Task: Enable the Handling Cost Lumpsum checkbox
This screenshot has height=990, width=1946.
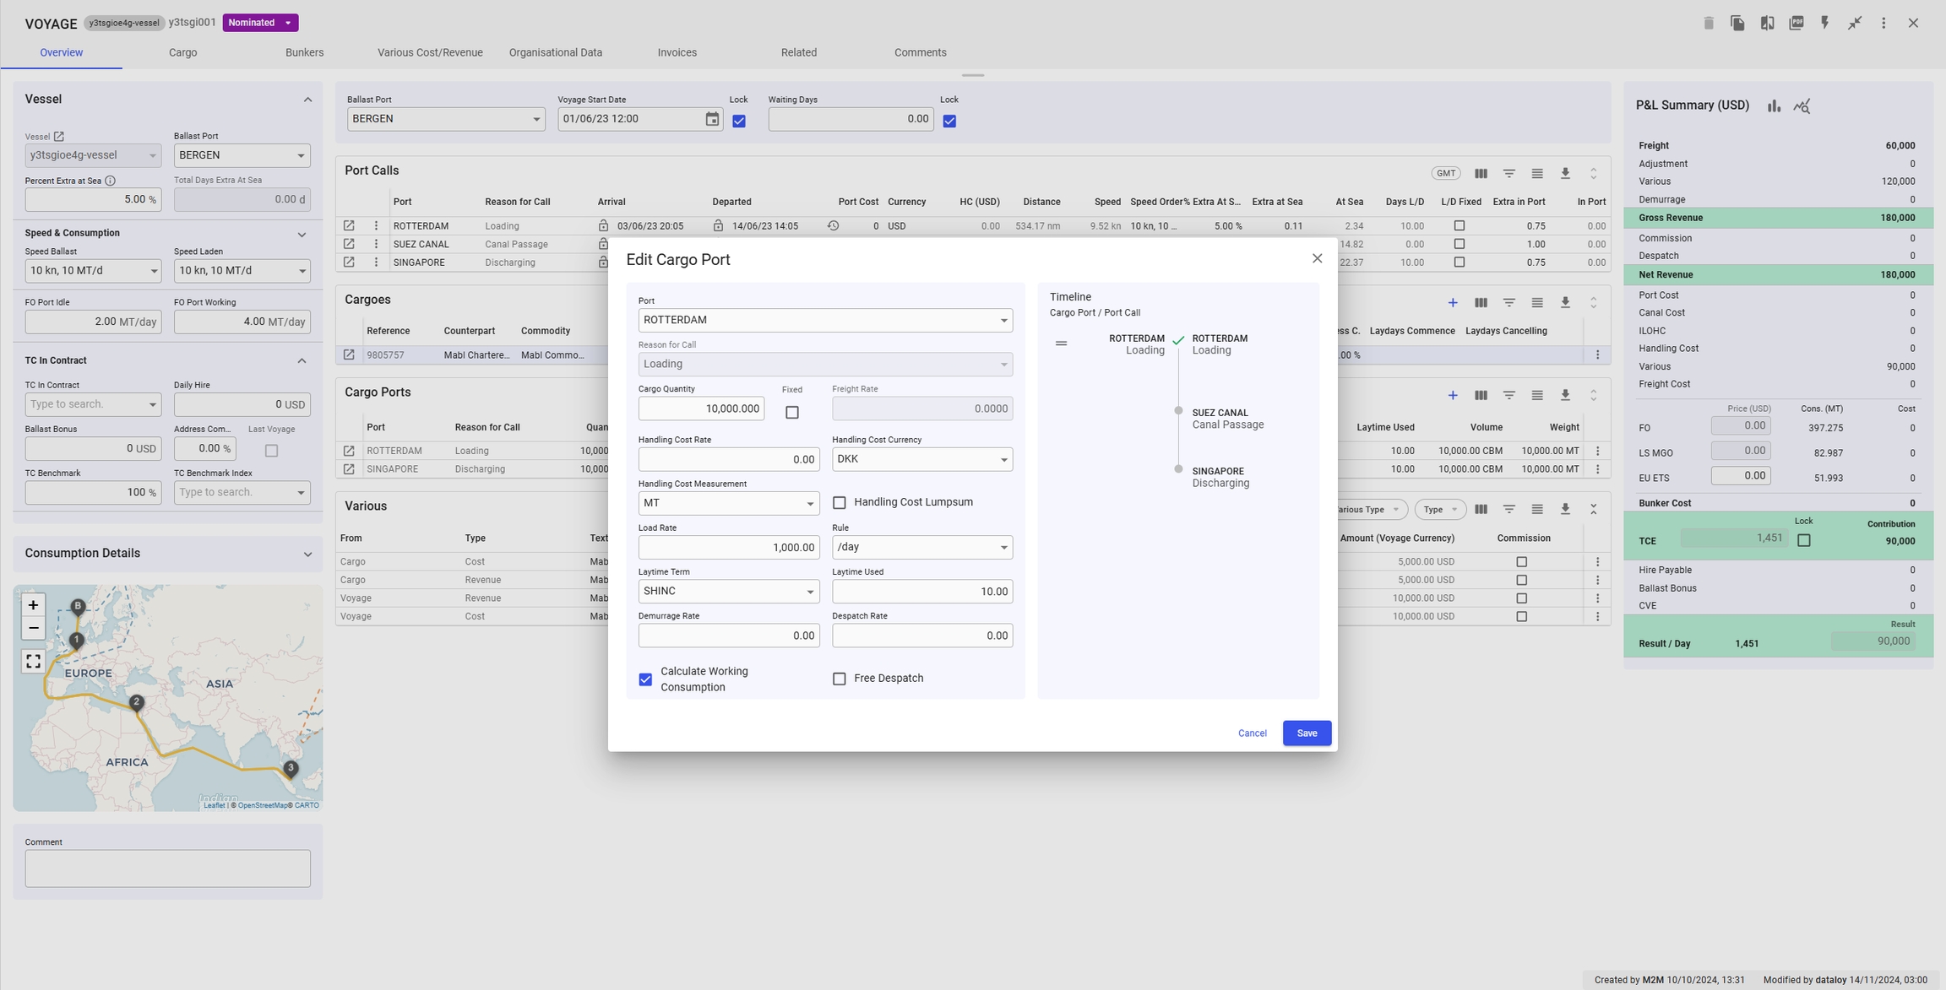Action: 839,503
